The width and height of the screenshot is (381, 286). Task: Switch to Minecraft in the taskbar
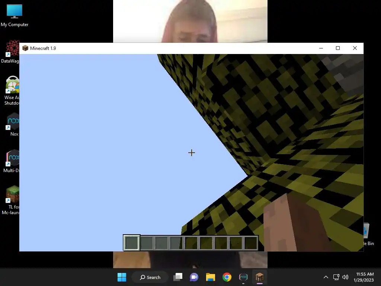click(259, 277)
